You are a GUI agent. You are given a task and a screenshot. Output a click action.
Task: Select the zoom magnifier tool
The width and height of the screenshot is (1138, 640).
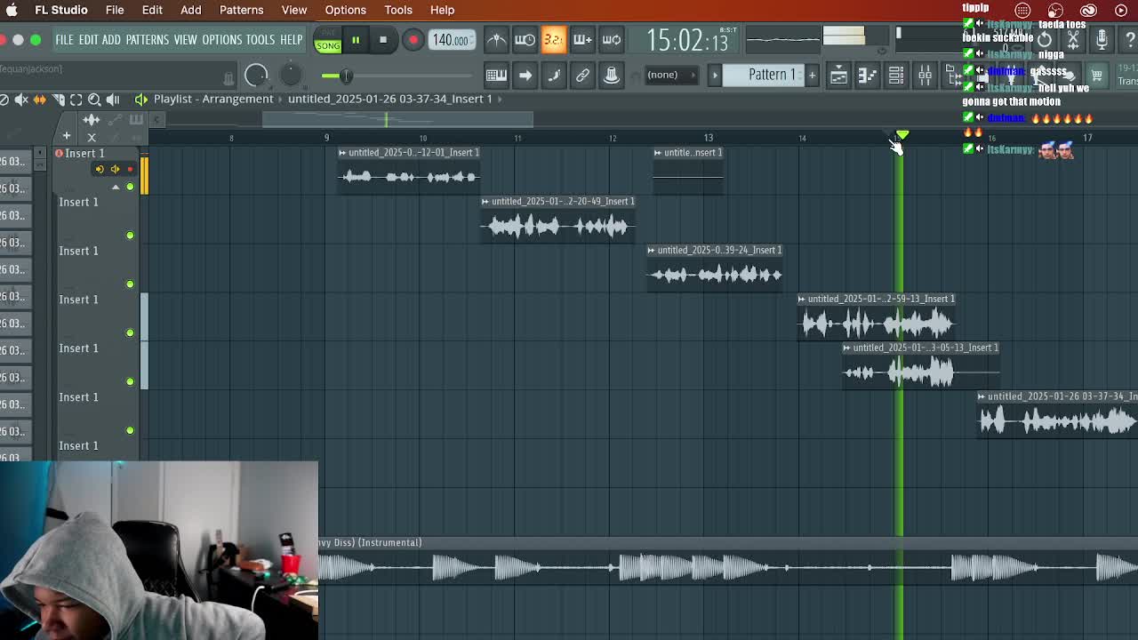pos(94,100)
